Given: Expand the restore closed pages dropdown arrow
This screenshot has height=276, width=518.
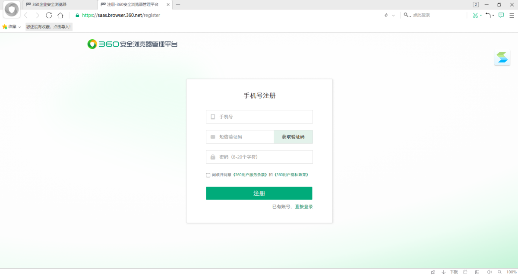Looking at the screenshot, I should (x=493, y=15).
